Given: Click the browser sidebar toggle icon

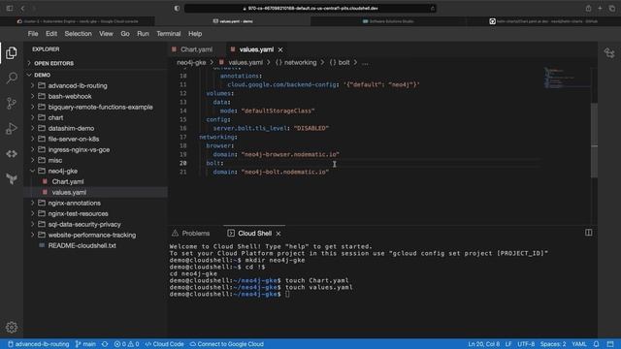Looking at the screenshot, I should (10, 8).
